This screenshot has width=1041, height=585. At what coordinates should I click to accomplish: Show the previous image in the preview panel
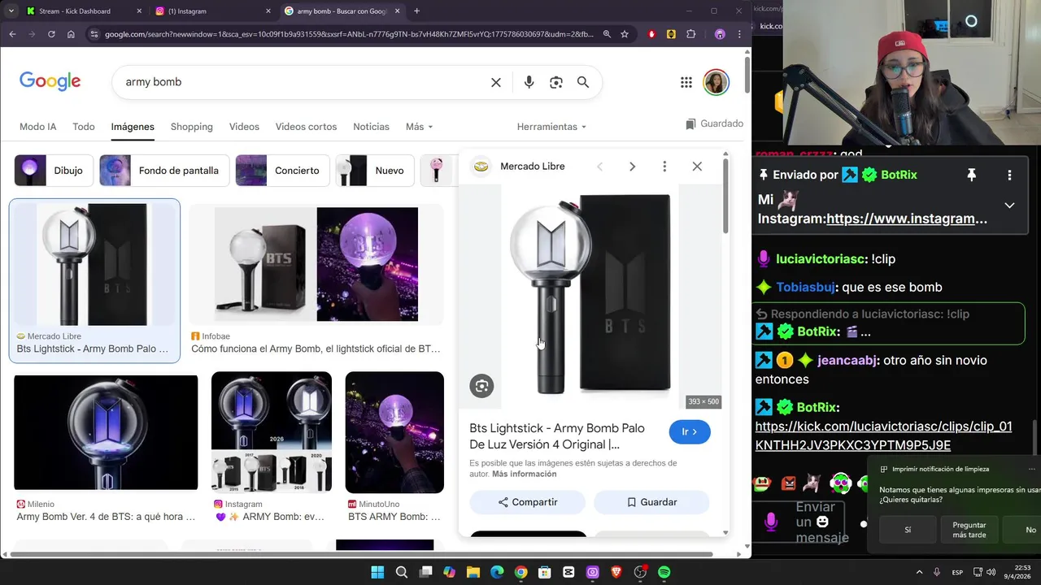point(600,167)
